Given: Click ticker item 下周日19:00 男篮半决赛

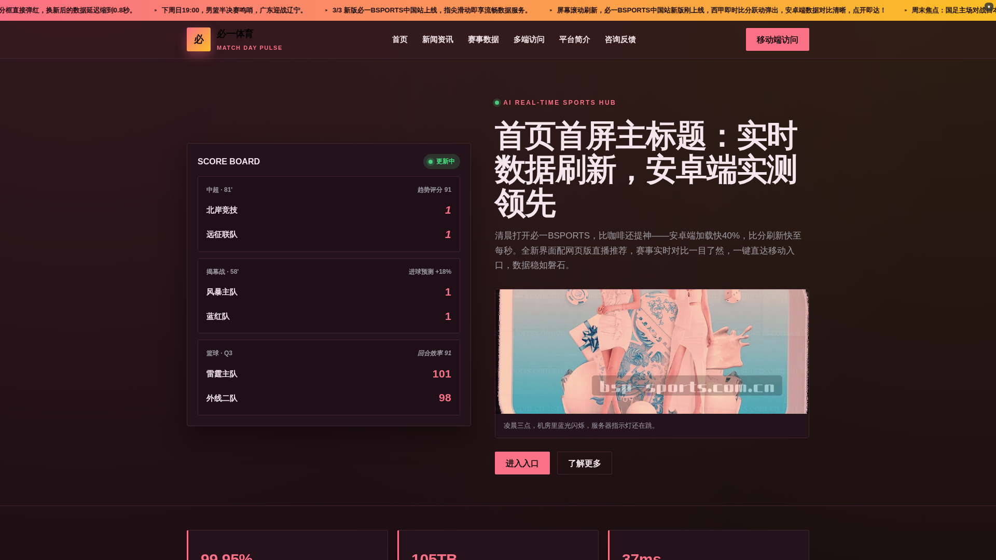Looking at the screenshot, I should (234, 10).
